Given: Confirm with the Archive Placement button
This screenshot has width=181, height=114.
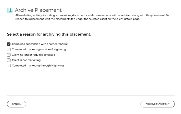Looking at the screenshot, I should pyautogui.click(x=158, y=104).
